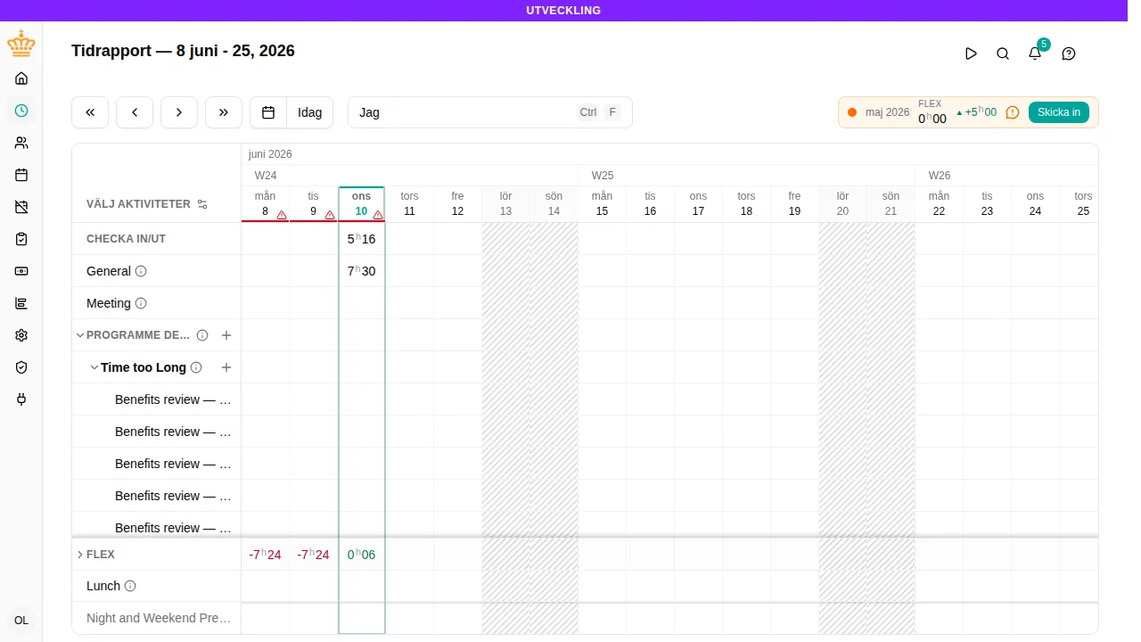The image size is (1141, 642).
Task: Open the crossed-out calendar absence sidebar icon
Action: [x=21, y=207]
